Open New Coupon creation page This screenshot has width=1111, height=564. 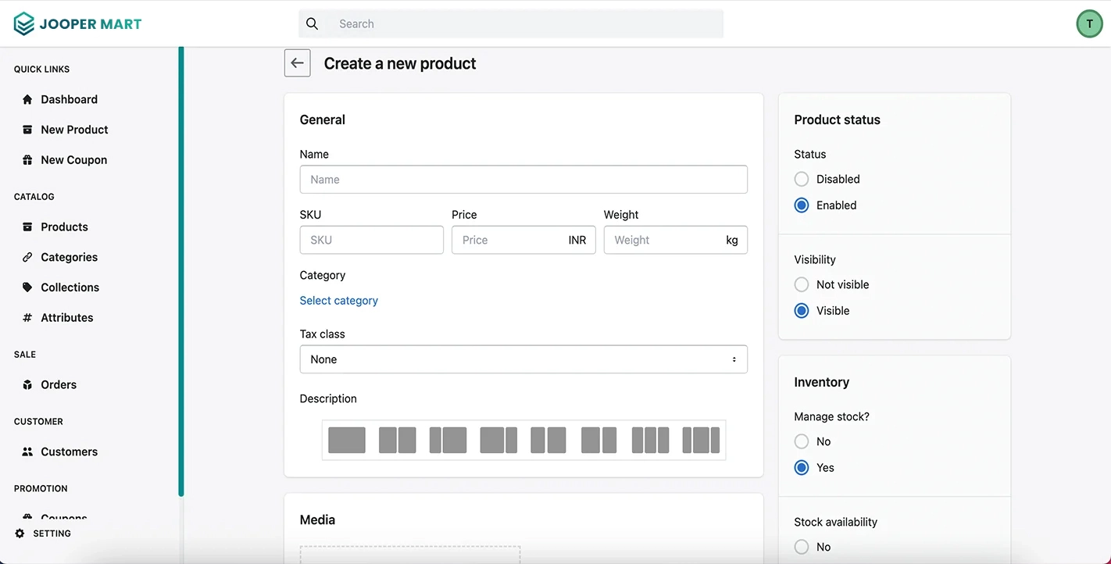[x=73, y=159]
